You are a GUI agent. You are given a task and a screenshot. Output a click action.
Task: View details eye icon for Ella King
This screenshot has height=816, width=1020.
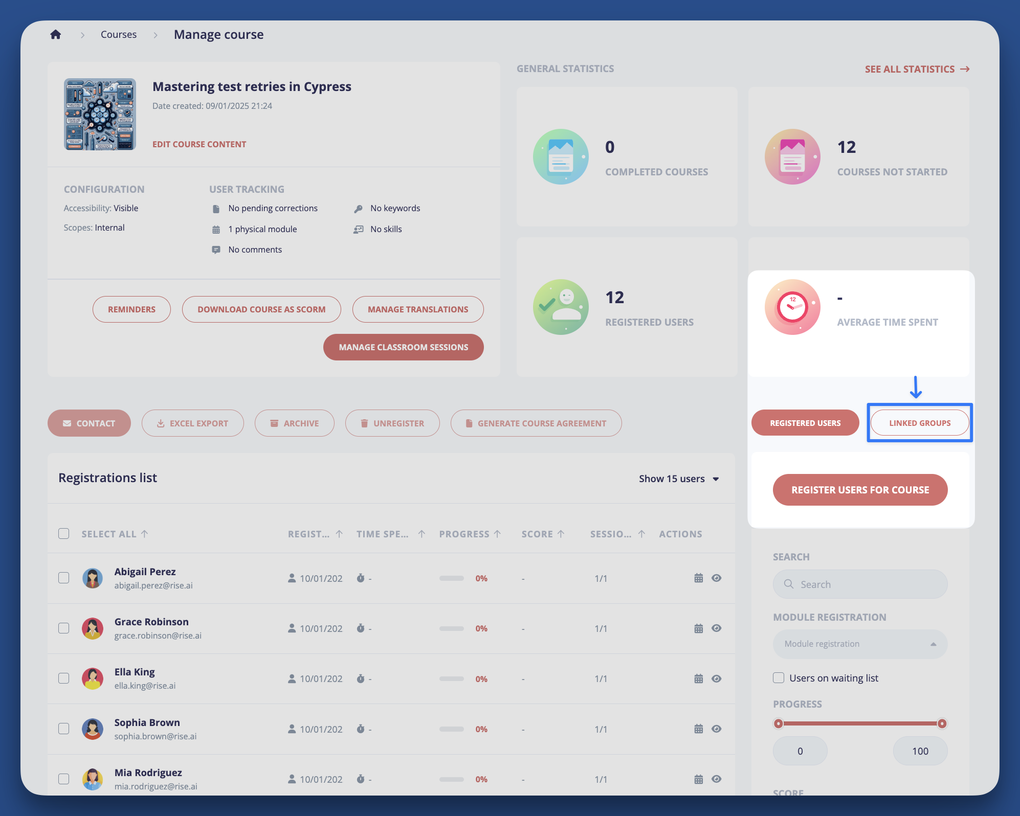(717, 678)
